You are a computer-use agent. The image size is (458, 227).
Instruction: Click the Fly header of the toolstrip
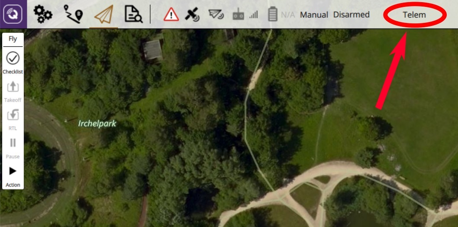pos(13,39)
